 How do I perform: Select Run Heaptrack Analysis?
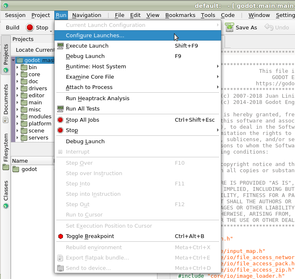(x=97, y=99)
